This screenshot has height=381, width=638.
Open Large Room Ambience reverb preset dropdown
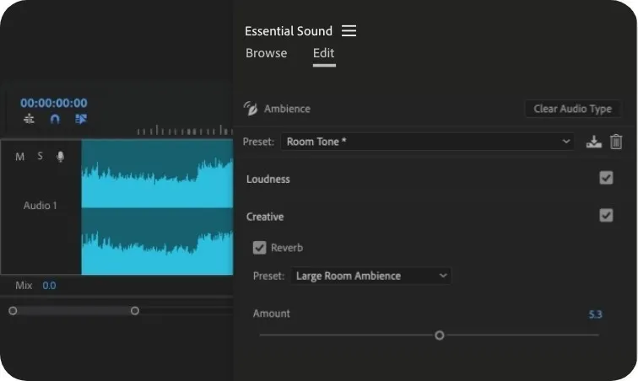coord(370,276)
